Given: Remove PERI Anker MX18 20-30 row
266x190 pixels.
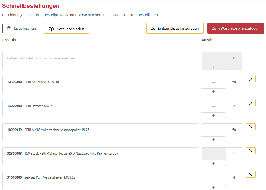Looking at the screenshot, I should tap(250, 79).
